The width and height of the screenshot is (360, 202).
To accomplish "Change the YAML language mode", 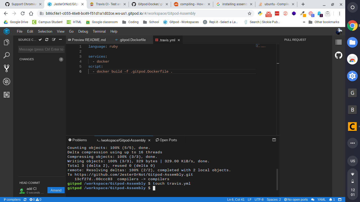I will coord(321,199).
